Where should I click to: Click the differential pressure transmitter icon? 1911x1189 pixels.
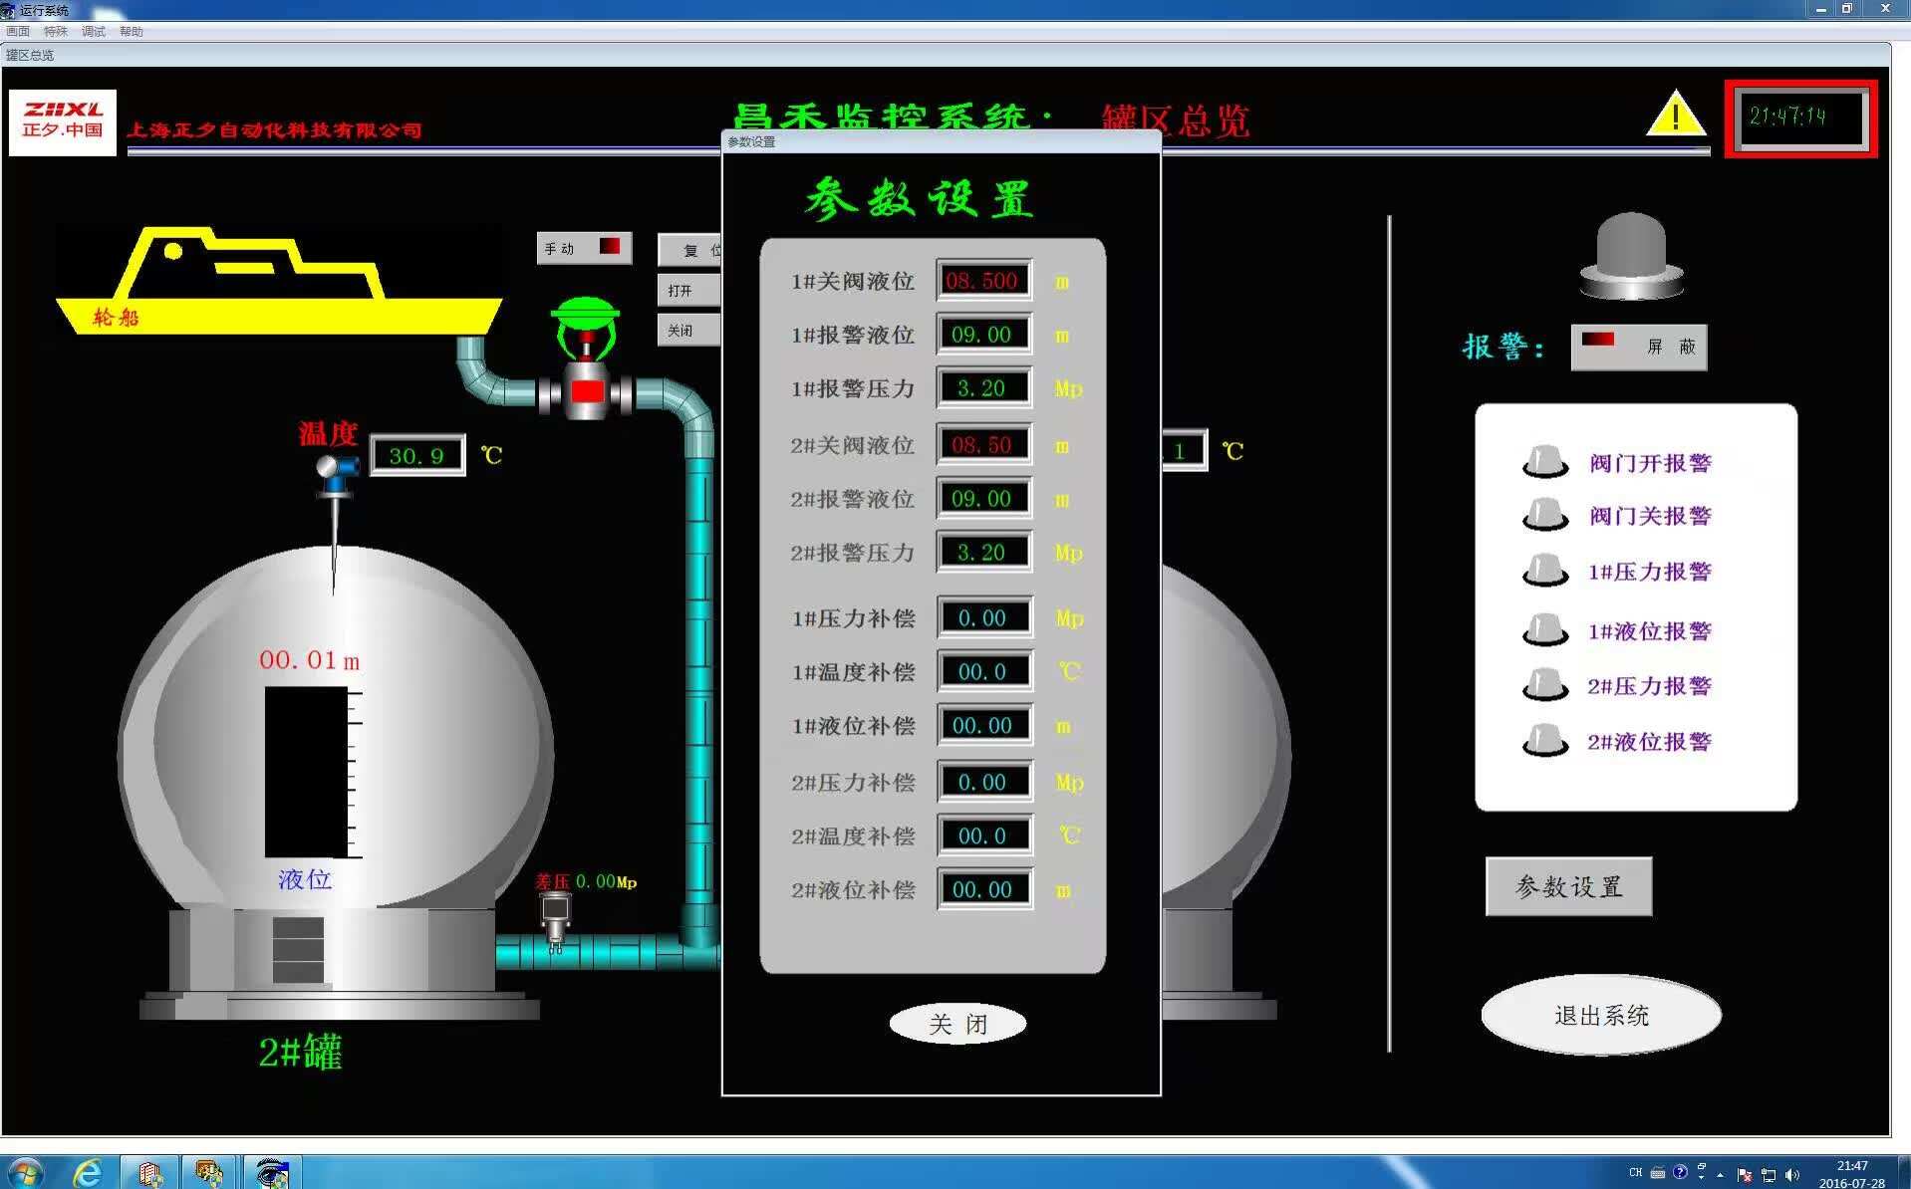coord(555,915)
